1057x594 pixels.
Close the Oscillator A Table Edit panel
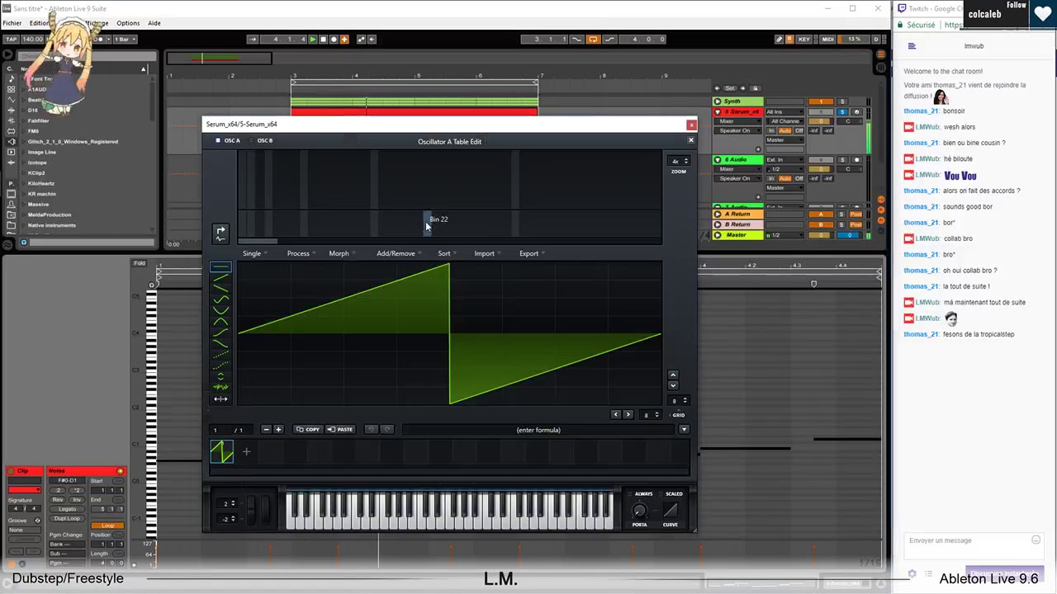click(x=691, y=140)
